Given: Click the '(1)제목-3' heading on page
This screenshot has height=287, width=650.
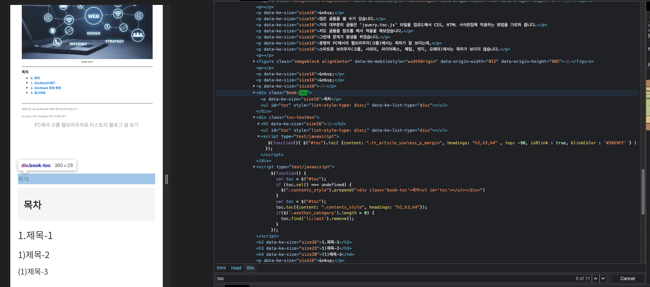Looking at the screenshot, I should coord(33,272).
